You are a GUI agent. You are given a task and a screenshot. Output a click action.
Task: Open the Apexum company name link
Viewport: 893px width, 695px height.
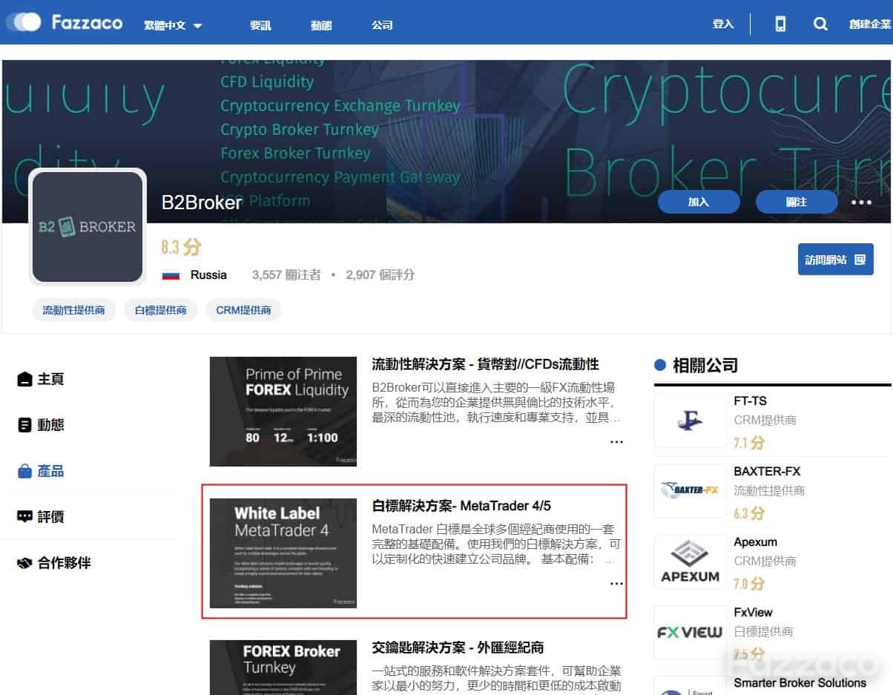[755, 541]
